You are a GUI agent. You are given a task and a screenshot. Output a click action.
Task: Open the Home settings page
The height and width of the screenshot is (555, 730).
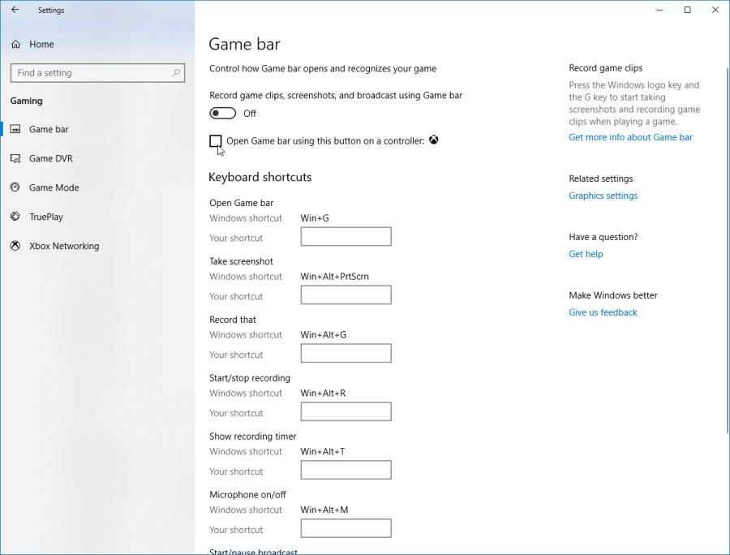click(x=41, y=45)
